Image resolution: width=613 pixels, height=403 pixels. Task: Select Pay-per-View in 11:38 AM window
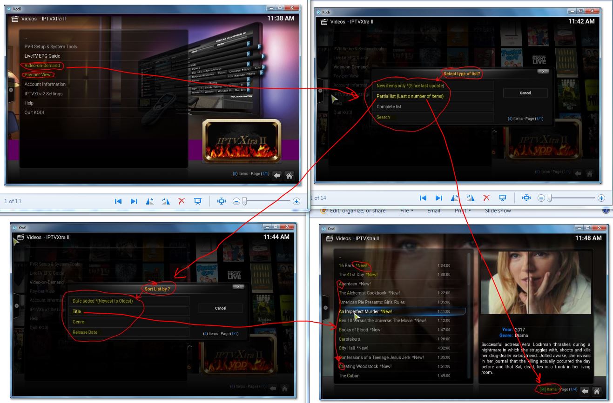[x=38, y=75]
